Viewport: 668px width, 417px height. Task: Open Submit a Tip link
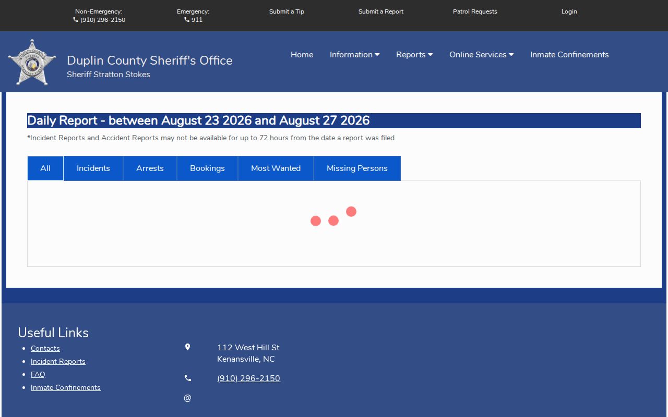[287, 11]
